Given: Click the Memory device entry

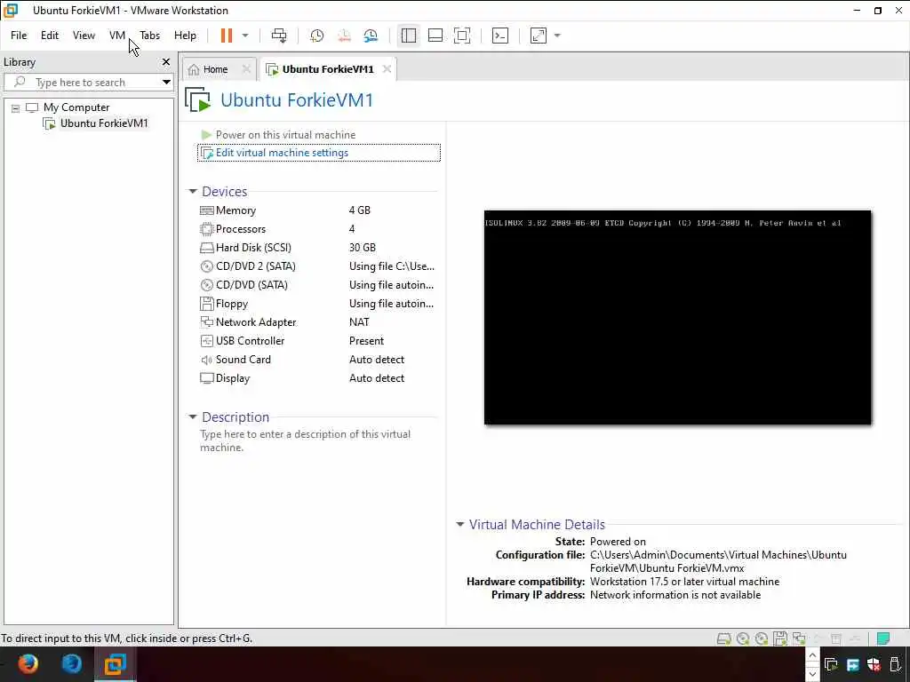Looking at the screenshot, I should [235, 210].
